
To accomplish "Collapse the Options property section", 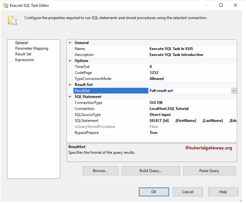I will pos(70,61).
